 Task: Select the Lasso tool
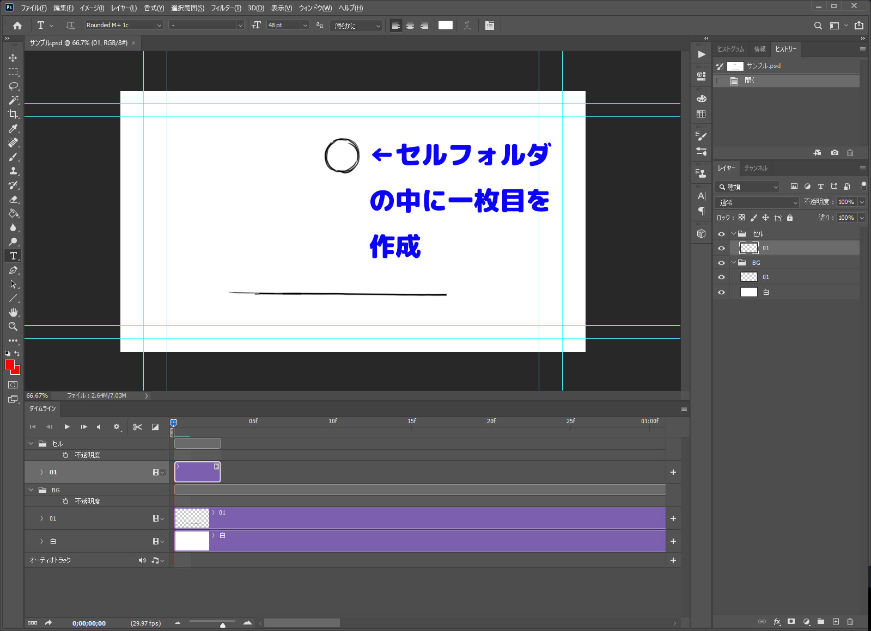pos(13,86)
